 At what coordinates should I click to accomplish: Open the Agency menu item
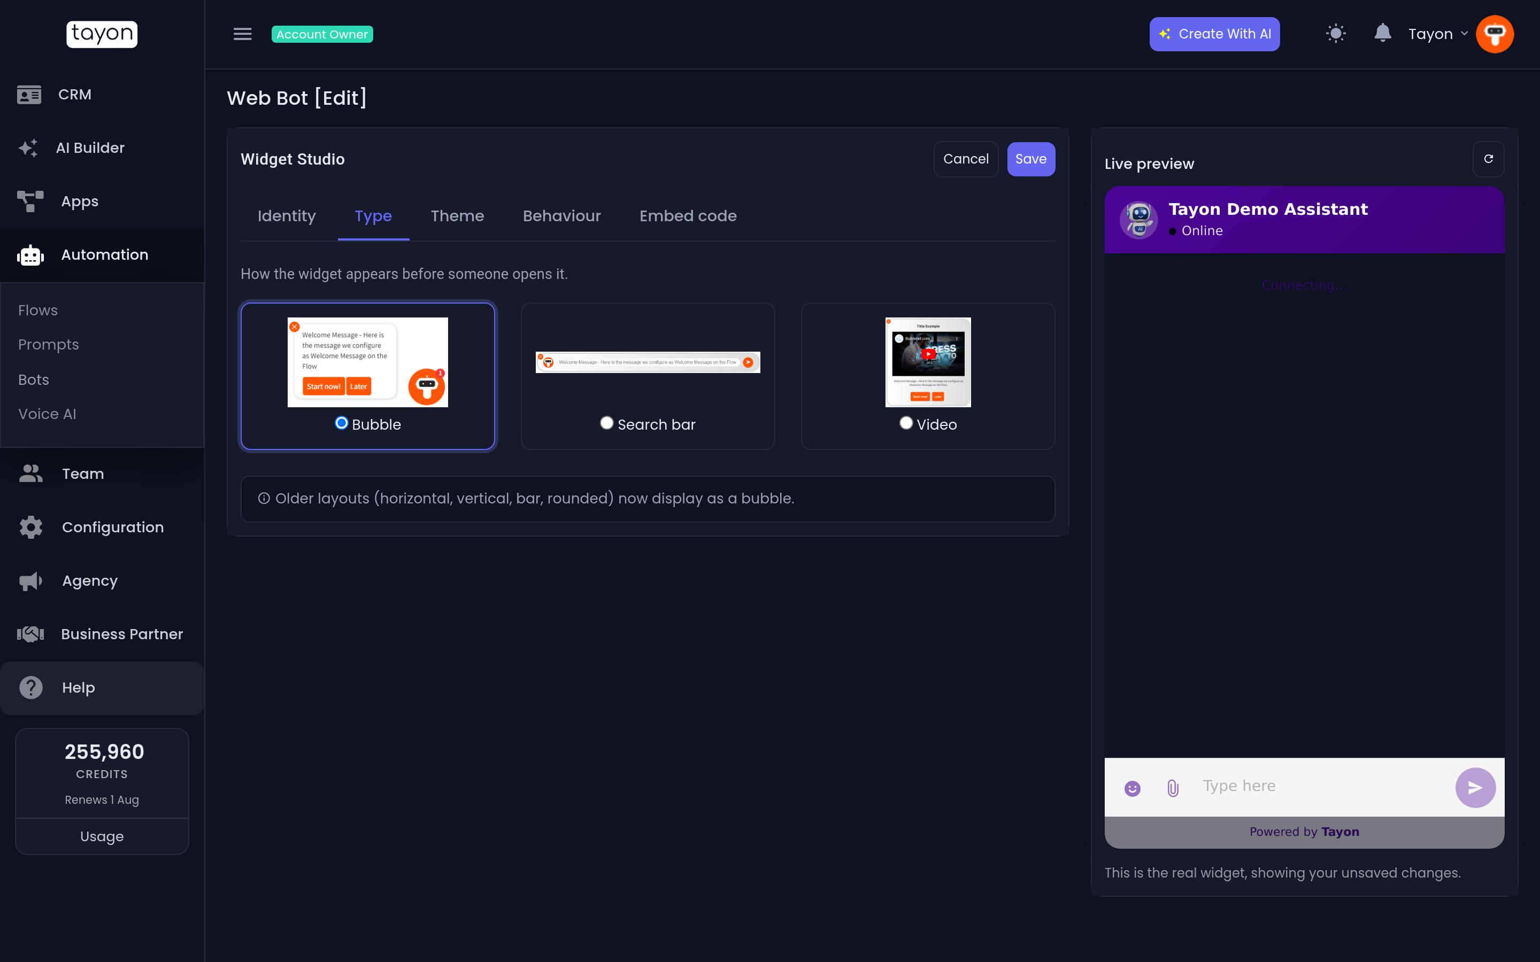coord(102,581)
